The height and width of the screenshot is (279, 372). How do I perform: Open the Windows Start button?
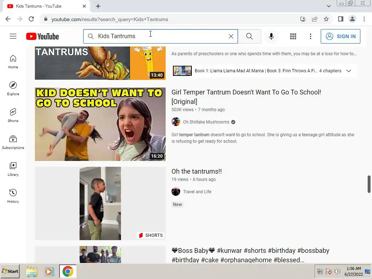10,271
